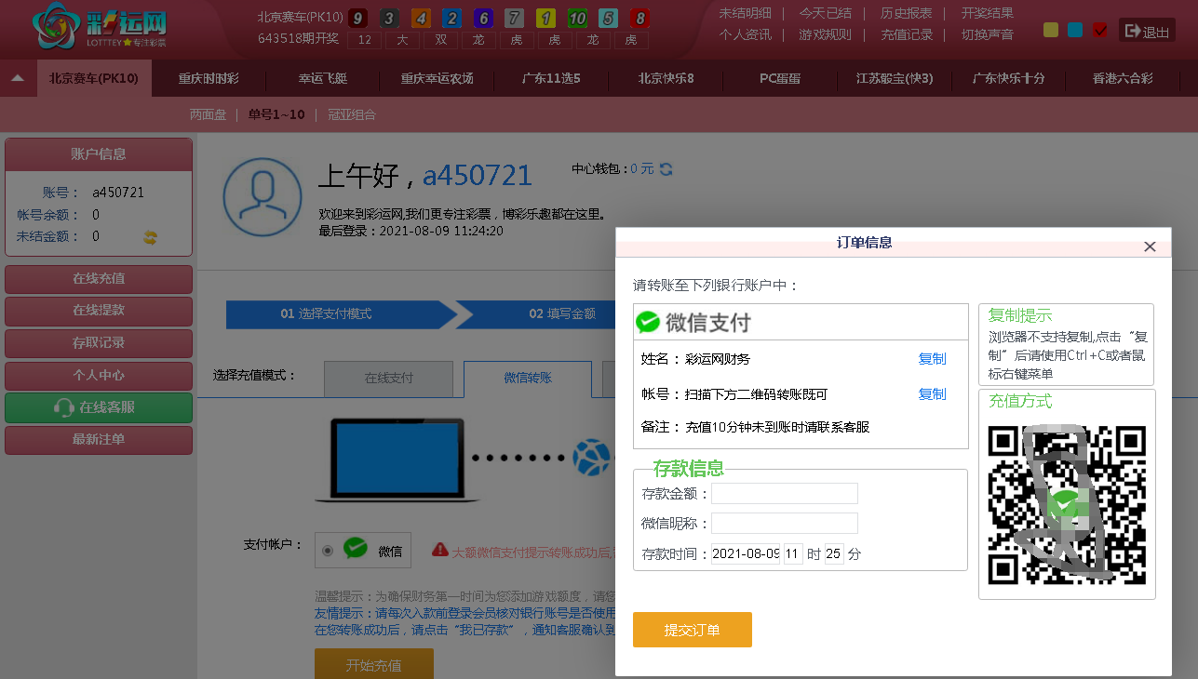
Task: Select the yellow theme color swatch
Action: (1051, 30)
